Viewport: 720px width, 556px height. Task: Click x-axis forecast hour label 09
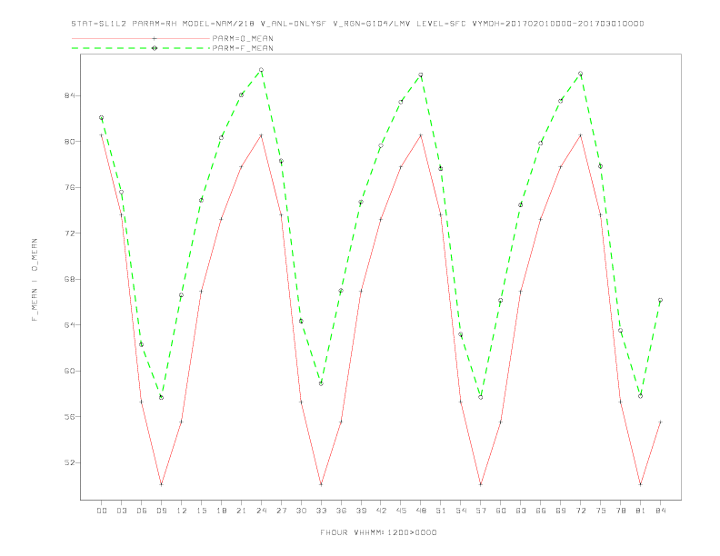162,511
